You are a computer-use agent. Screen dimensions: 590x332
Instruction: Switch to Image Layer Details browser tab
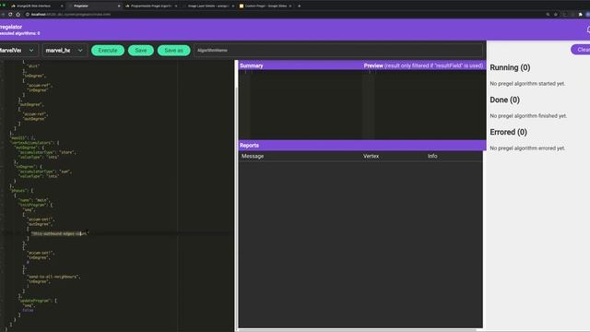(x=208, y=6)
